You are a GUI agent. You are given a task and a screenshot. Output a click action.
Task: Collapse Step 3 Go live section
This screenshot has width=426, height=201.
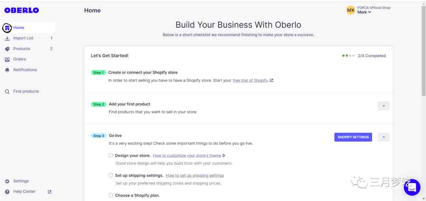coord(384,137)
